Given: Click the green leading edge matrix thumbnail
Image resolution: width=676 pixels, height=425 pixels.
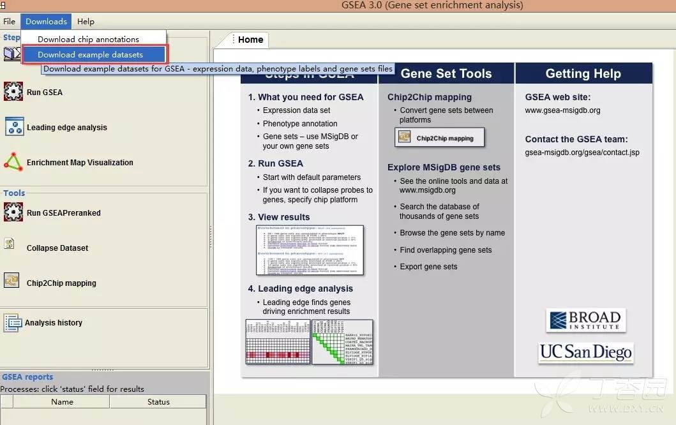Looking at the screenshot, I should tap(342, 342).
